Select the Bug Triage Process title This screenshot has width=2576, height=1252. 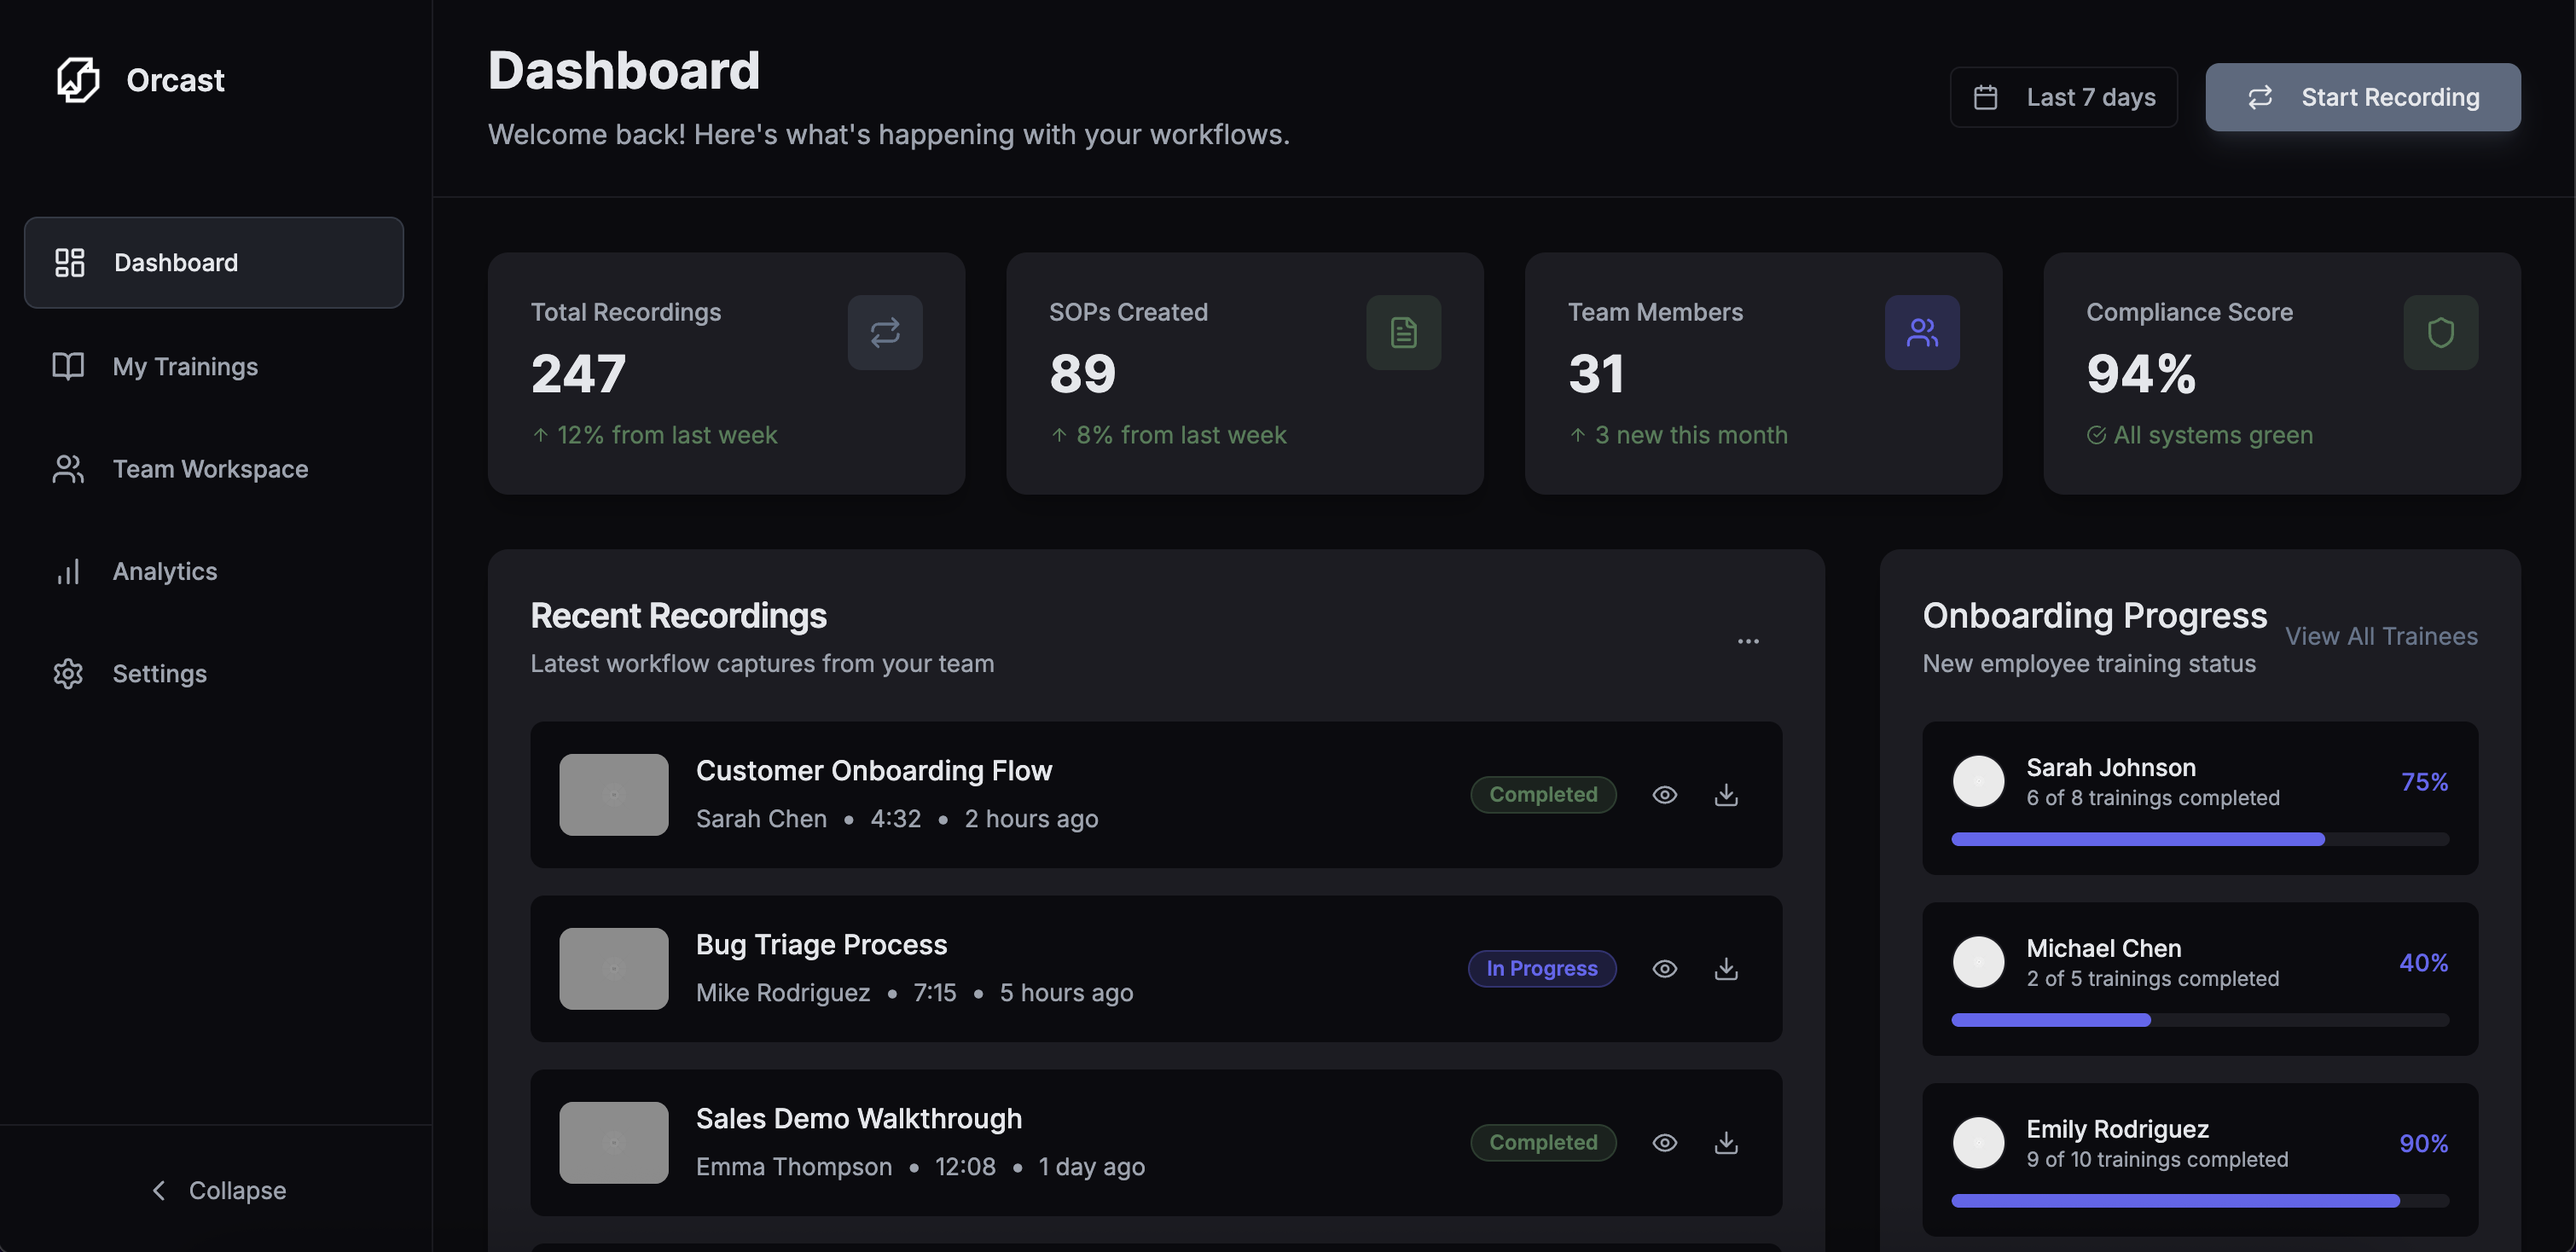coord(821,944)
